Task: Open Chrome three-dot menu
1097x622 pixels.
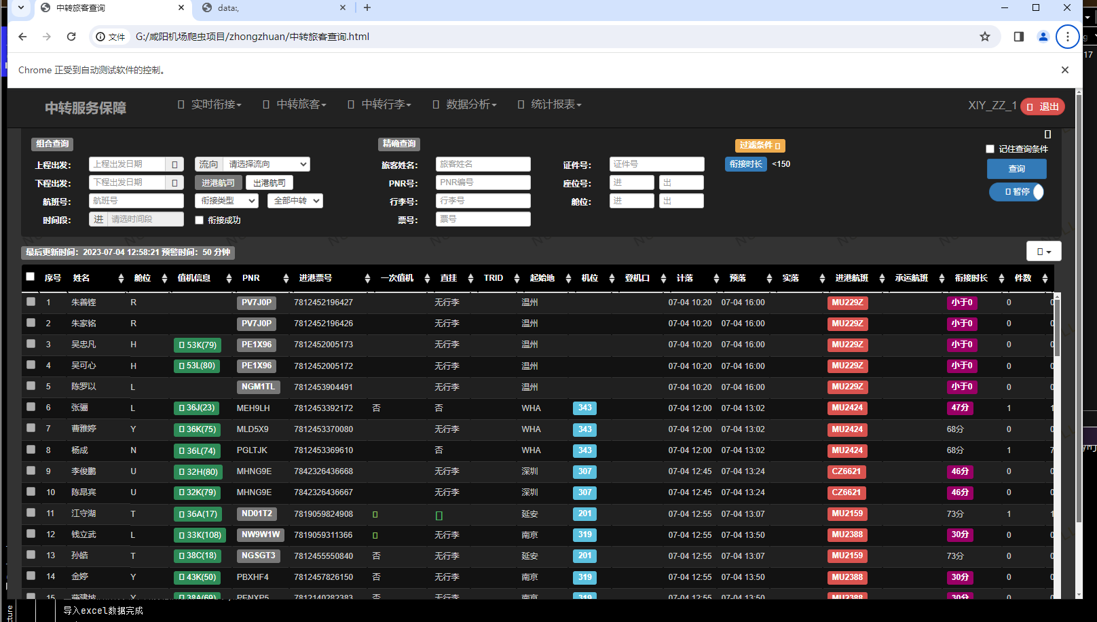Action: [x=1068, y=37]
